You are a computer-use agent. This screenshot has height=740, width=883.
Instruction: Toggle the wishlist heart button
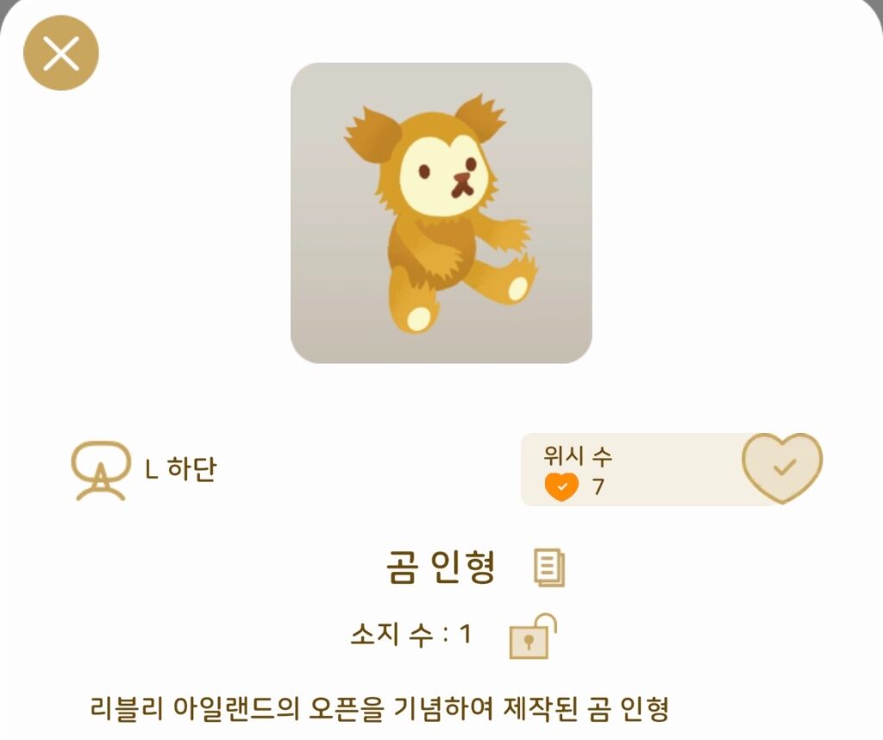[782, 467]
